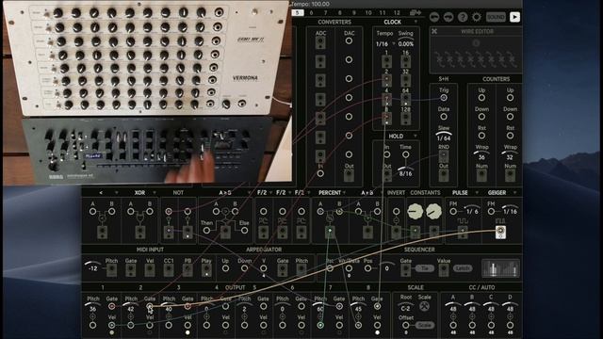
Task: Open the PULSE module dropdown
Action: pyautogui.click(x=478, y=192)
